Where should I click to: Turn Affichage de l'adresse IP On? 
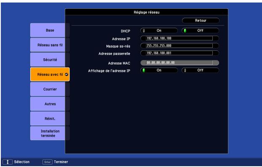(159, 70)
